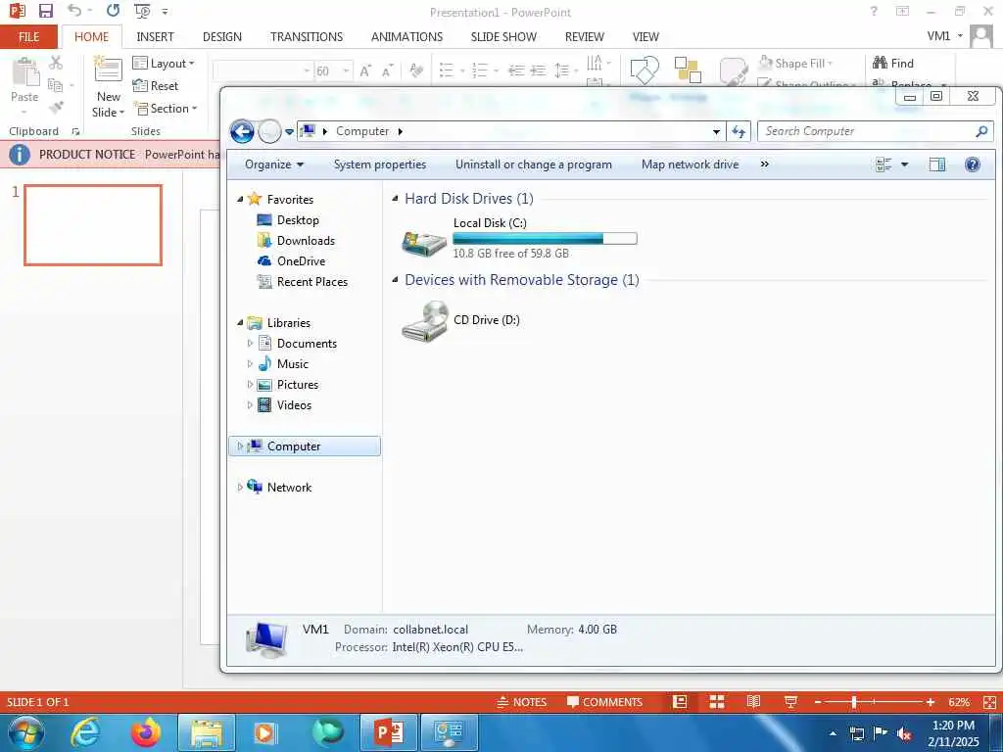
Task: Expand the Network tree node
Action: [x=240, y=488]
